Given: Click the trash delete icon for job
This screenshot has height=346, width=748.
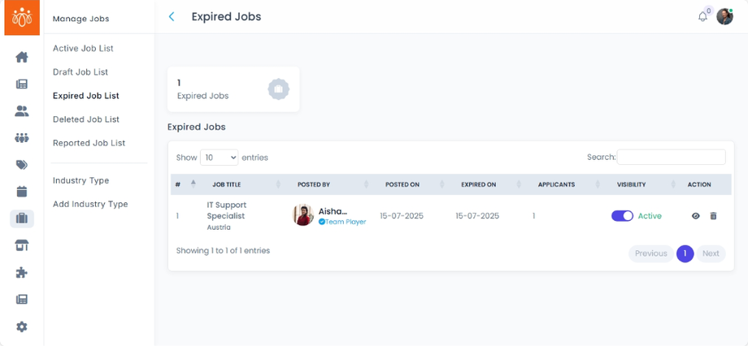Looking at the screenshot, I should pos(713,216).
